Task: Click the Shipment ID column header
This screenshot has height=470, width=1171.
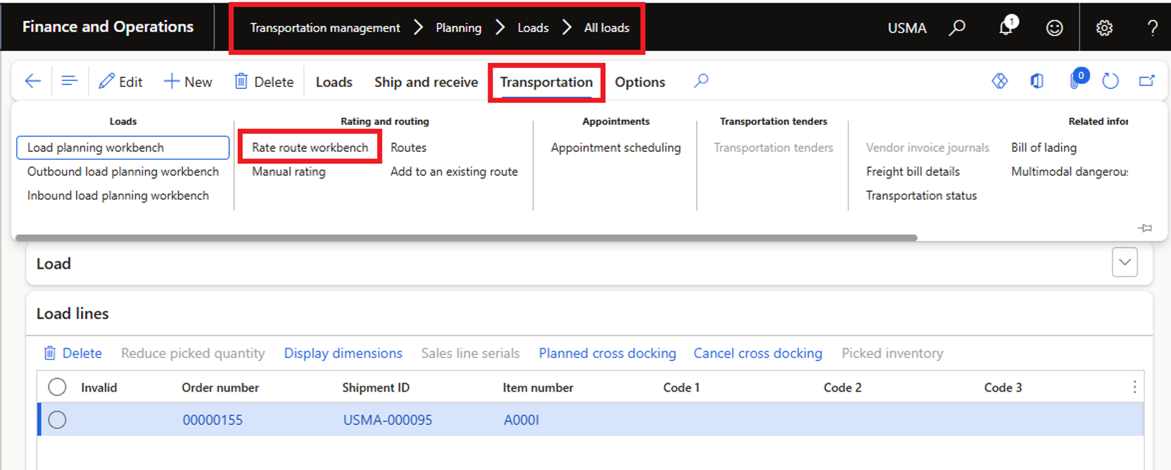Action: tap(376, 387)
